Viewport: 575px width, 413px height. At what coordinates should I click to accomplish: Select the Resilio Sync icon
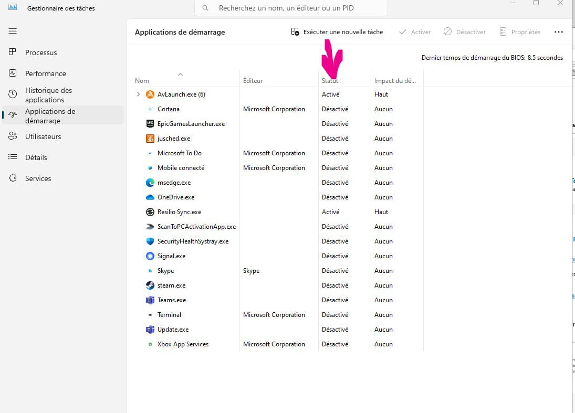(x=150, y=212)
